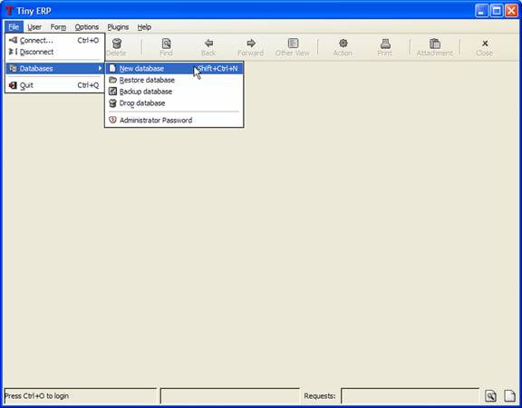Click the Find toolbar icon
Viewport: 522px width, 408px height.
166,44
